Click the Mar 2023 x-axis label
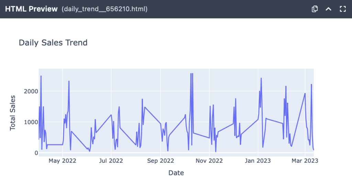 (305, 161)
